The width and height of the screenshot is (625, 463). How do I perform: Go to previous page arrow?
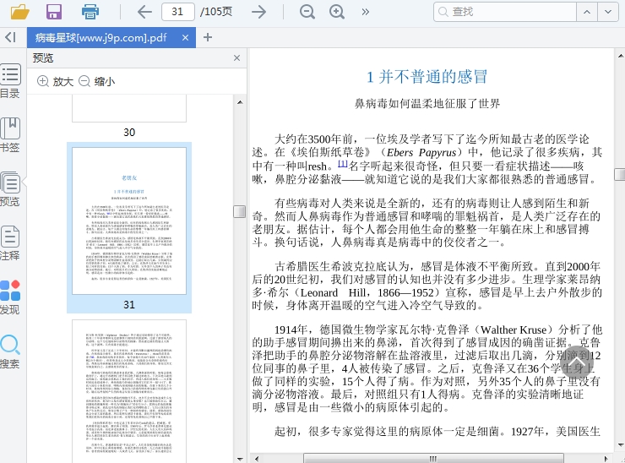pos(144,12)
